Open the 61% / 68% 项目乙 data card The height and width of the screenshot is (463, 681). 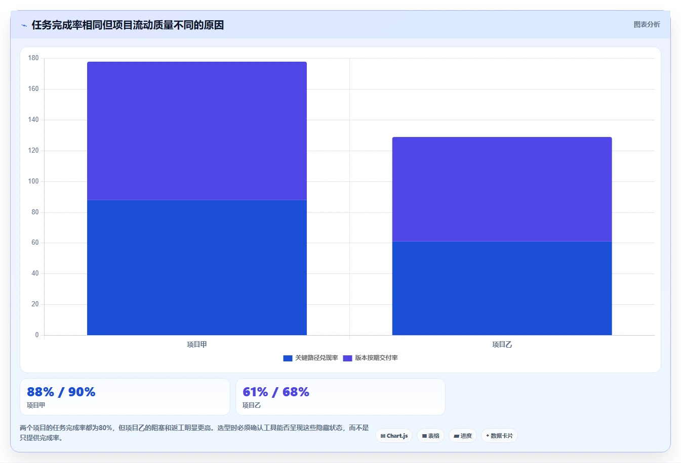(x=340, y=397)
